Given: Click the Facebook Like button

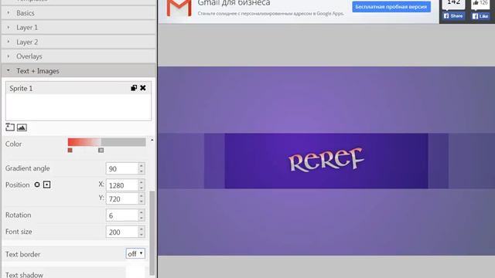Looking at the screenshot, I should click(x=480, y=16).
